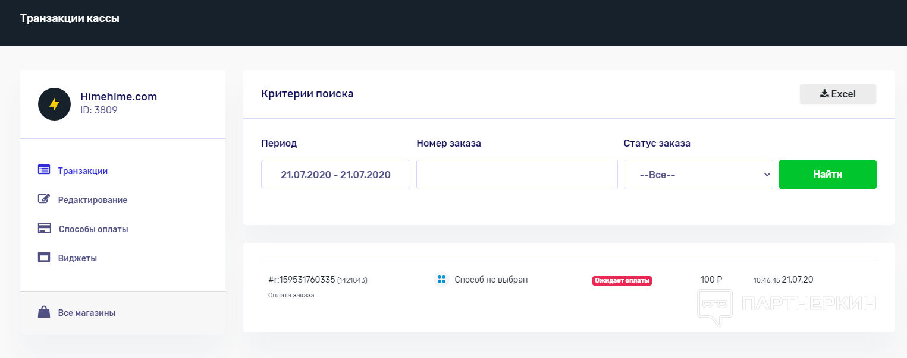Click the four-dot payment method icon
Viewport: 907px width, 358px height.
click(x=441, y=280)
